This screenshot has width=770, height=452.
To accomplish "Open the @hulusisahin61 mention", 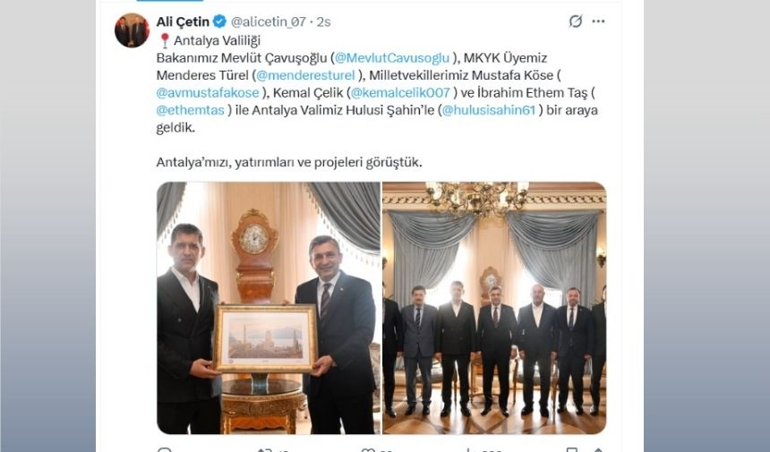I will coord(489,110).
